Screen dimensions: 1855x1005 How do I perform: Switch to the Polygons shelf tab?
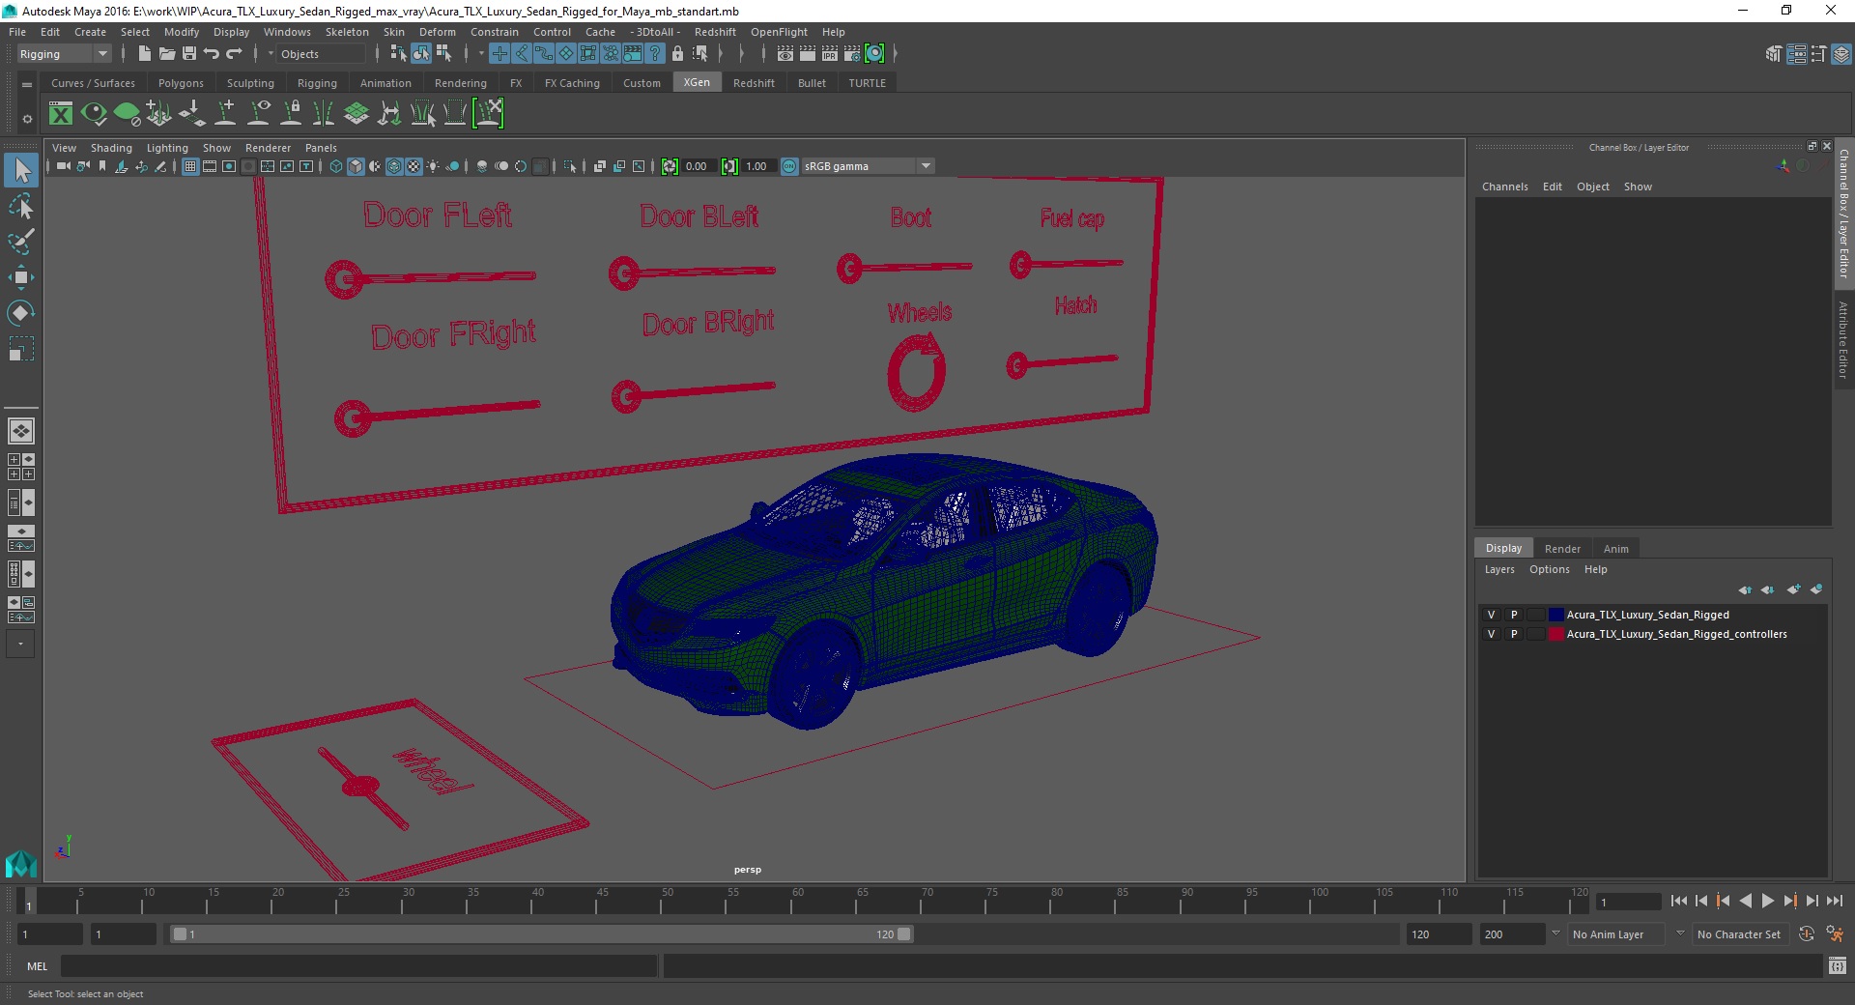(181, 83)
